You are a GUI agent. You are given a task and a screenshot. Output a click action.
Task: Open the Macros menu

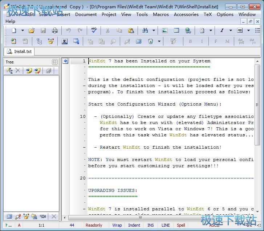(x=161, y=15)
